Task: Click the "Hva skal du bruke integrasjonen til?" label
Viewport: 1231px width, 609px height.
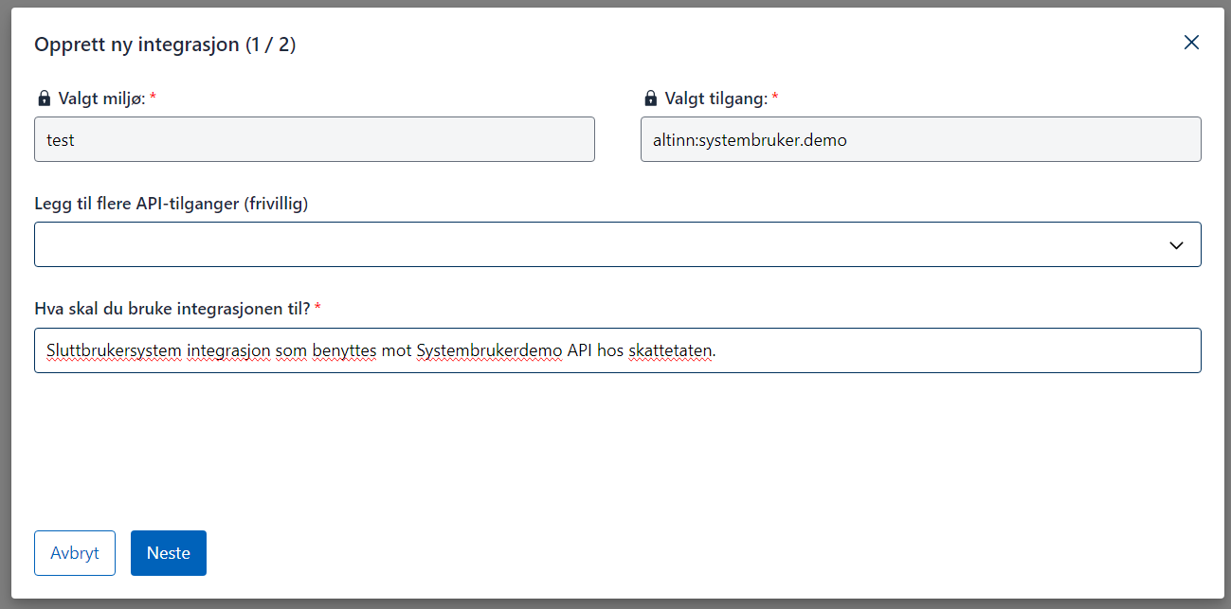Action: pyautogui.click(x=172, y=309)
